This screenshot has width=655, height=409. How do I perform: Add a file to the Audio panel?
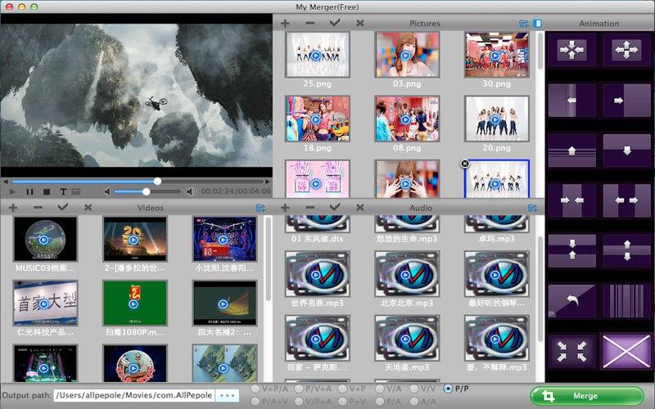click(285, 208)
